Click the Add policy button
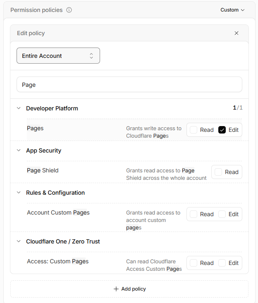This screenshot has width=258, height=303. 129,289
